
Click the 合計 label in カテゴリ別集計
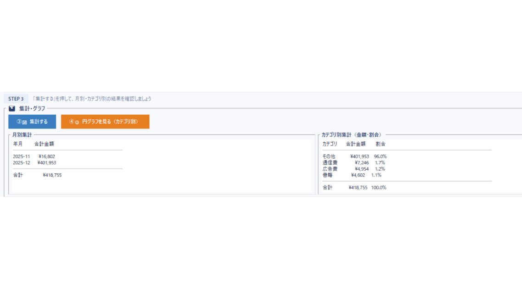[327, 188]
